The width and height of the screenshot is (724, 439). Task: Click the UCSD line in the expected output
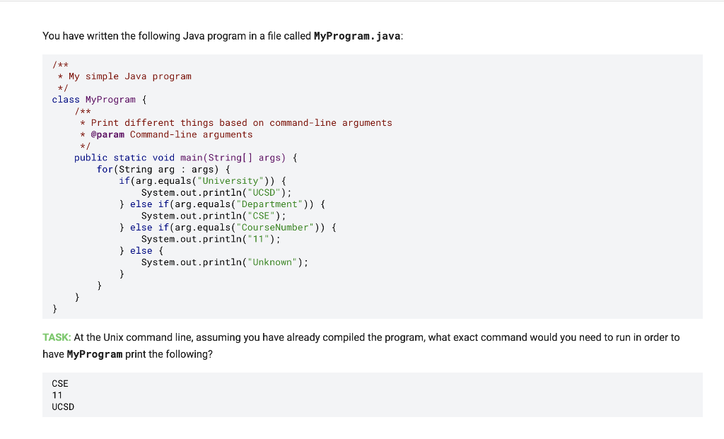(62, 406)
